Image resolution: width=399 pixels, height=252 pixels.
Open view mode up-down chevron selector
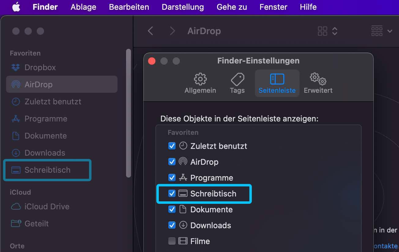(x=335, y=31)
